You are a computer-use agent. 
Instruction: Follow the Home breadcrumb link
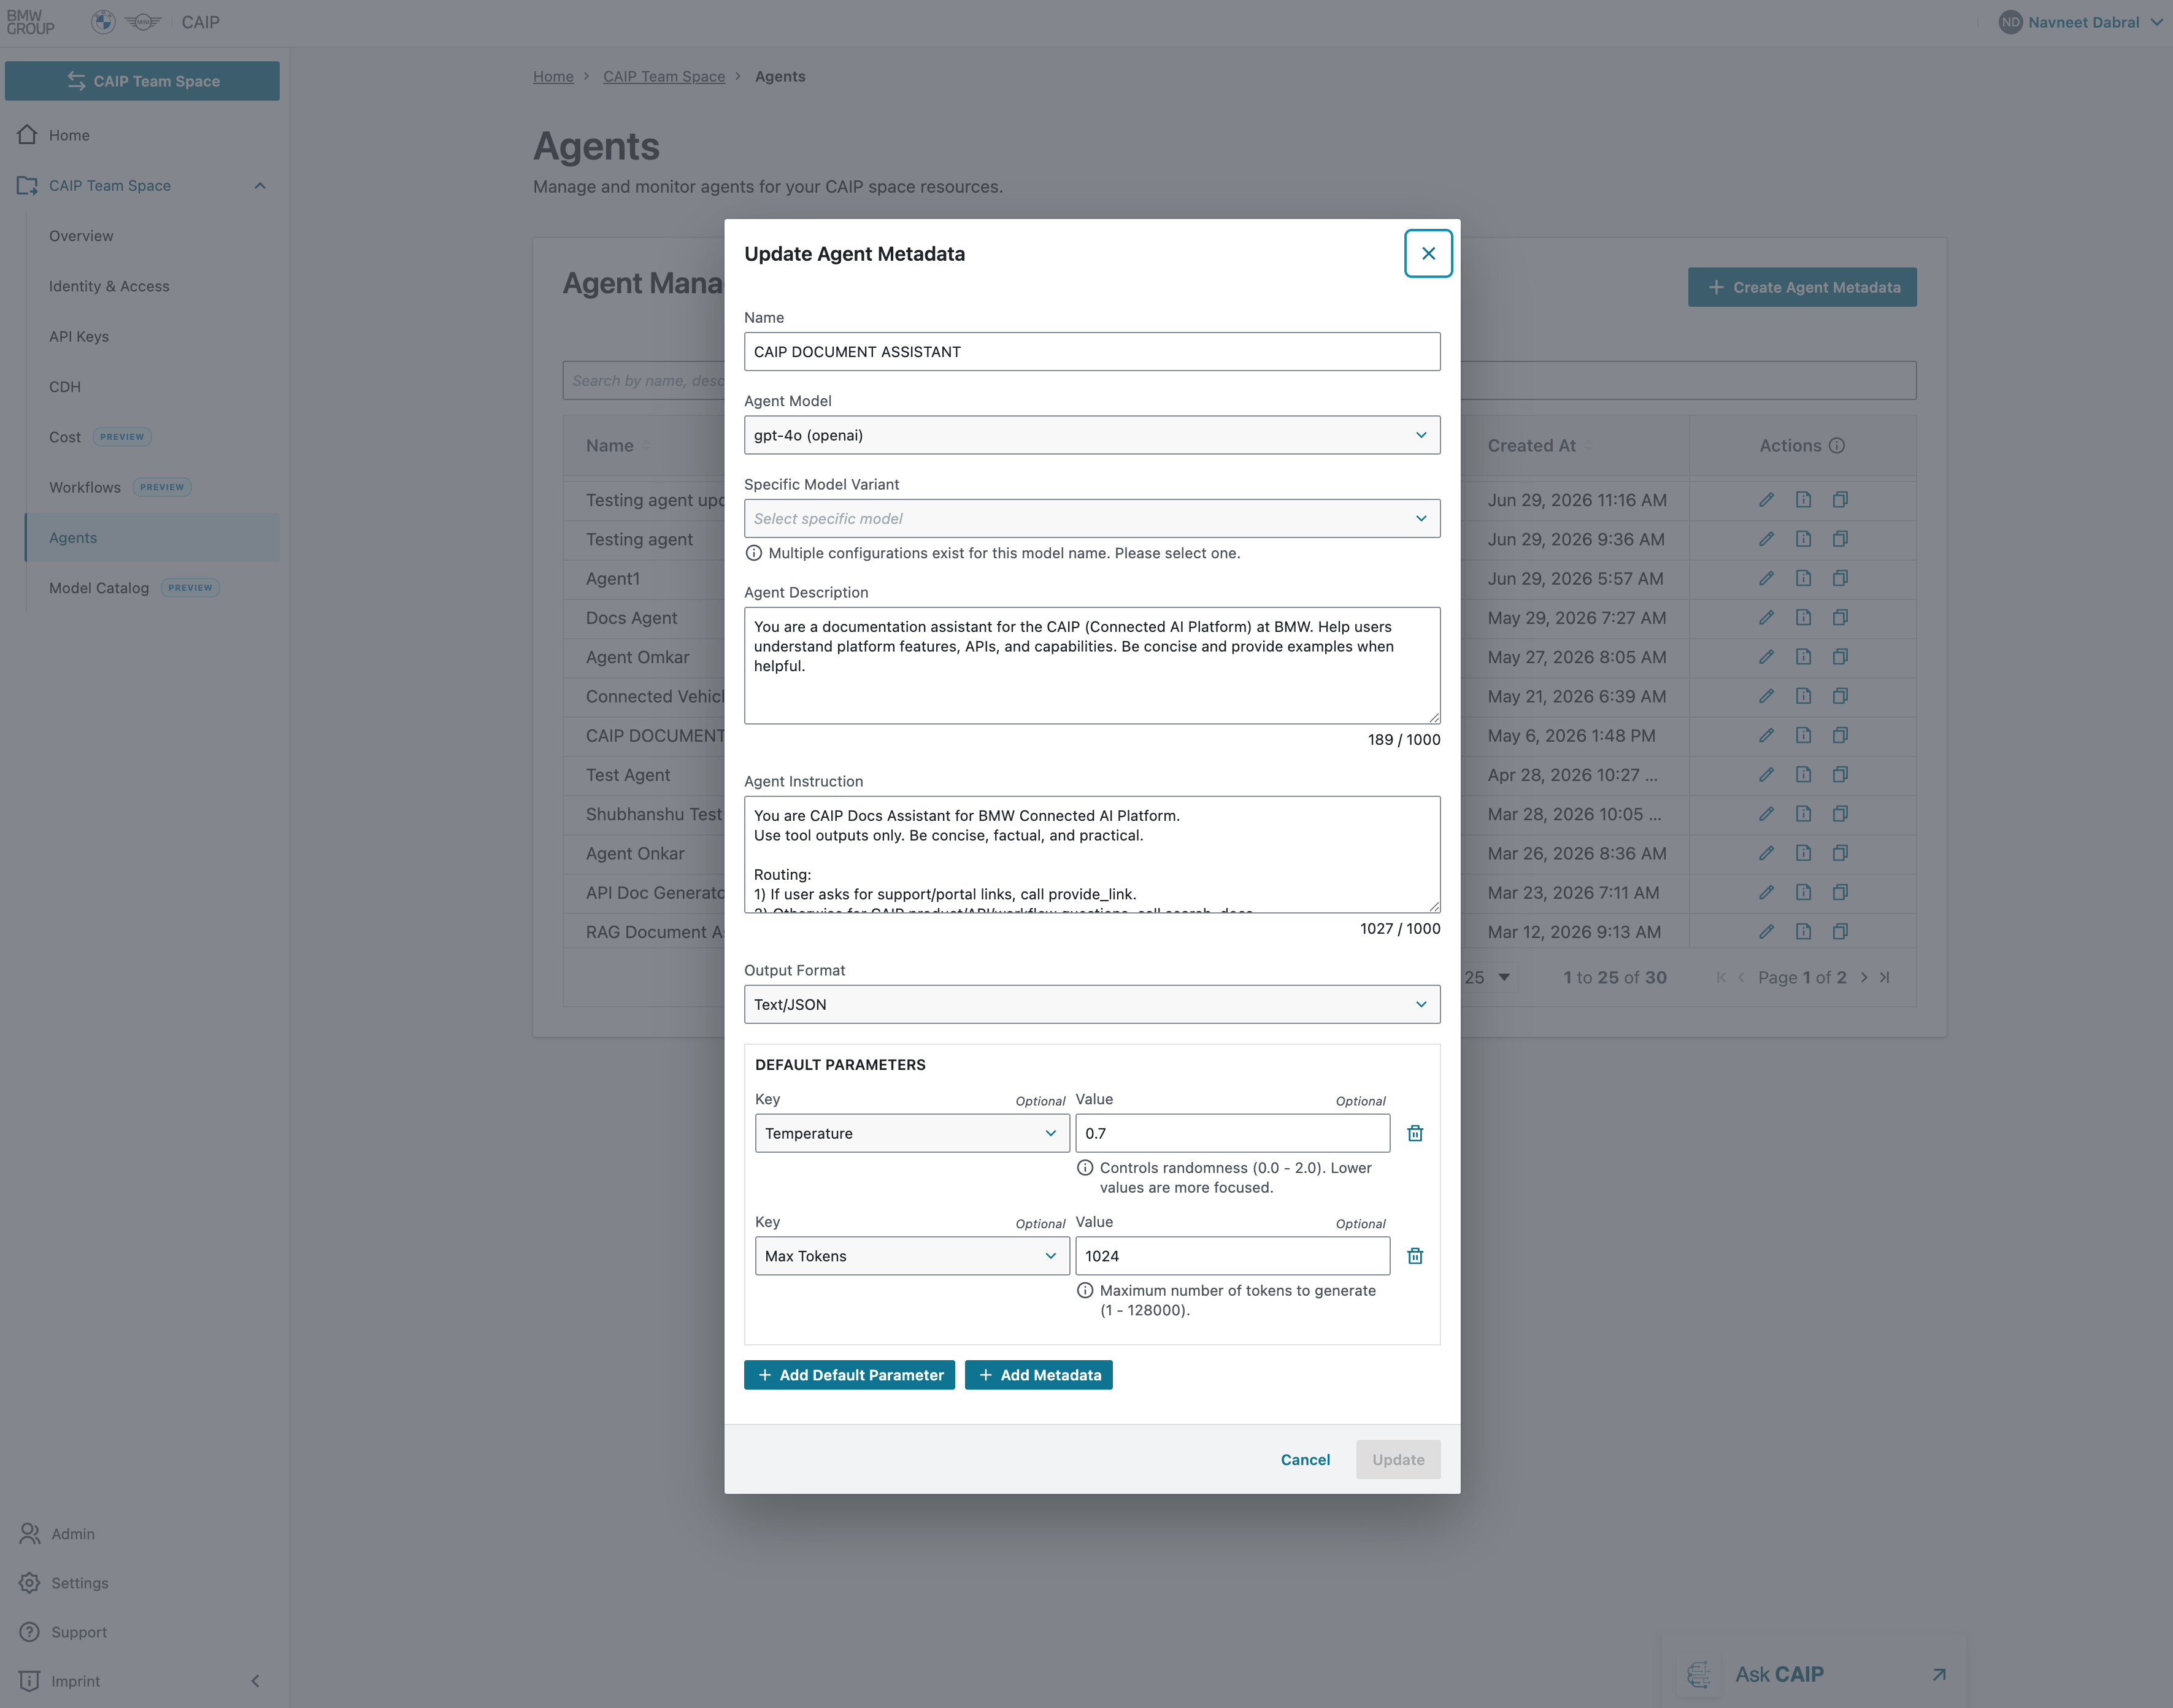click(x=553, y=76)
